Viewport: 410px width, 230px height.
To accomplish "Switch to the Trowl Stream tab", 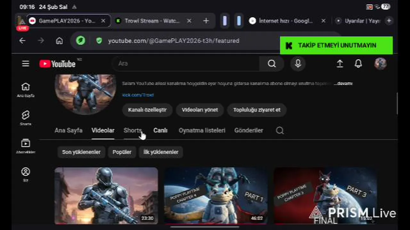I will [x=153, y=21].
